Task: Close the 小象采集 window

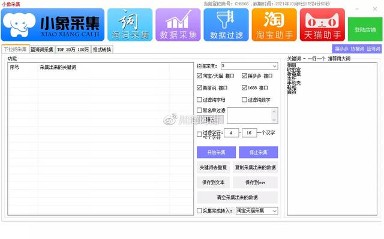Action: (374, 9)
